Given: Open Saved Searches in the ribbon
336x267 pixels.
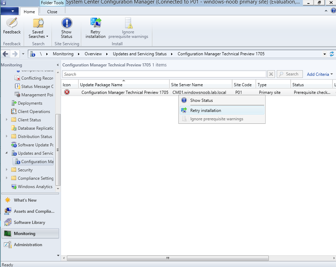Looking at the screenshot, I should pyautogui.click(x=38, y=28).
